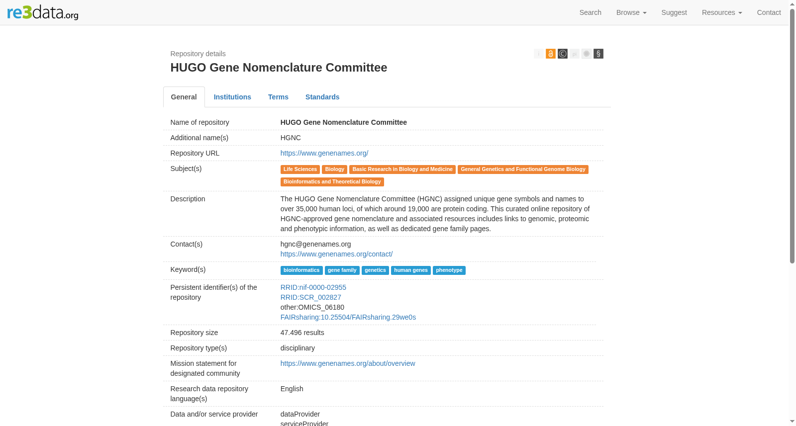Click the section sign policy icon

pyautogui.click(x=598, y=54)
